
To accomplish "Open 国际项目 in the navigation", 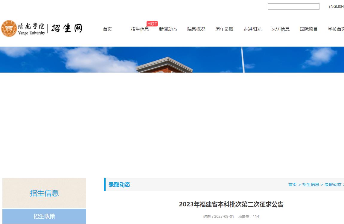I will point(308,29).
